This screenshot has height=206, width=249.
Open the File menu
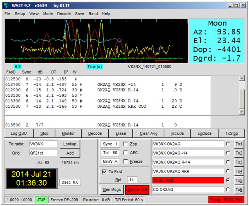7,14
